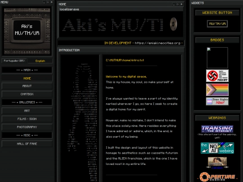This screenshot has height=182, width=243.
Task: Click the MU/TH/UR website button
Action: [x=217, y=24]
